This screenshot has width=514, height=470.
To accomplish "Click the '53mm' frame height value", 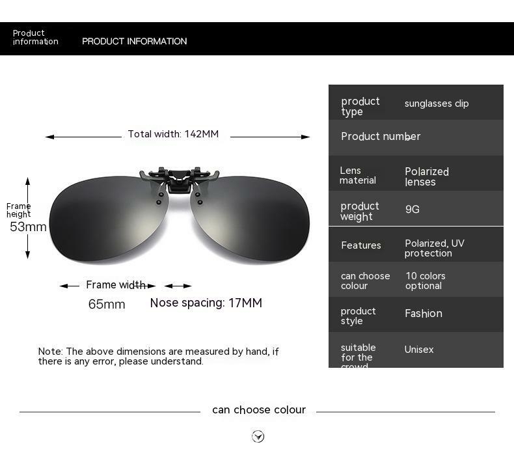I will 28,227.
